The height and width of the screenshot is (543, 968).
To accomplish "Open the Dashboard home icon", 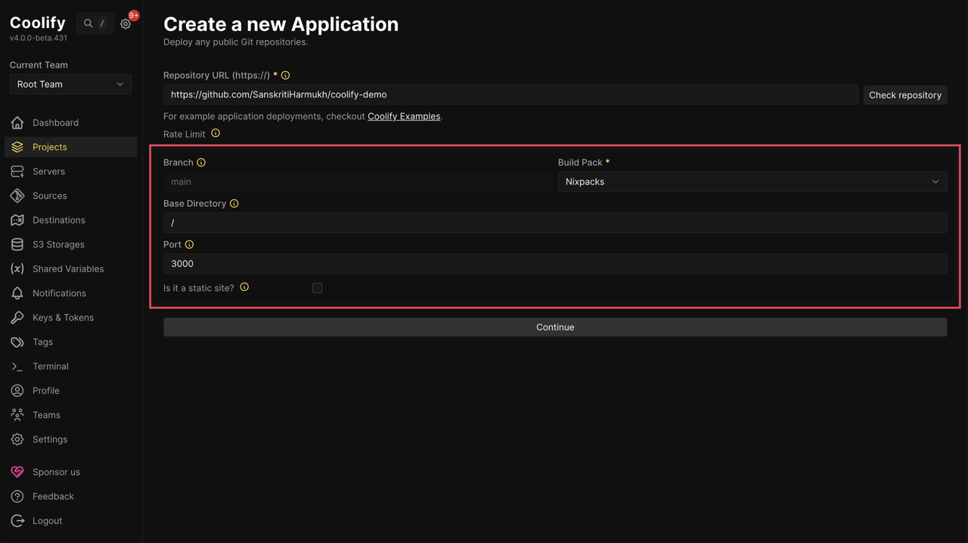I will point(17,123).
